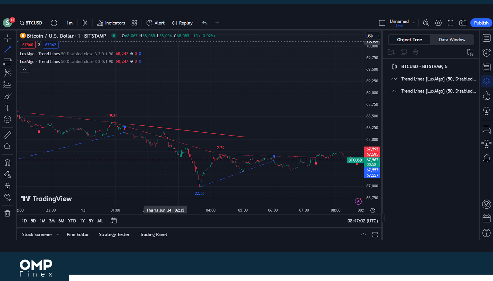Screen dimensions: 493x281
Task: Open chart settings hexagon gear
Action: pyautogui.click(x=438, y=23)
